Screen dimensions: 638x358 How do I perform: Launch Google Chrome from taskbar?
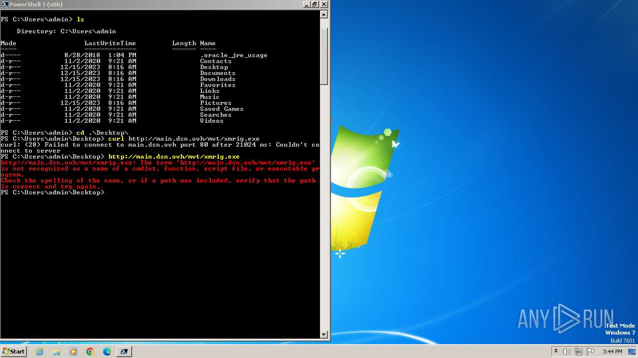click(90, 352)
